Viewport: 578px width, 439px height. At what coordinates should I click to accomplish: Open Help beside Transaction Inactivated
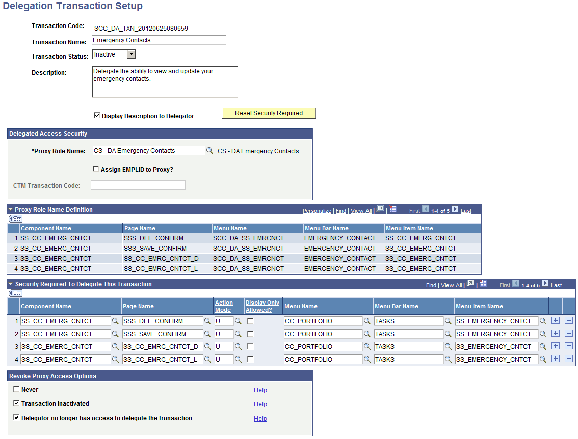pyautogui.click(x=260, y=404)
